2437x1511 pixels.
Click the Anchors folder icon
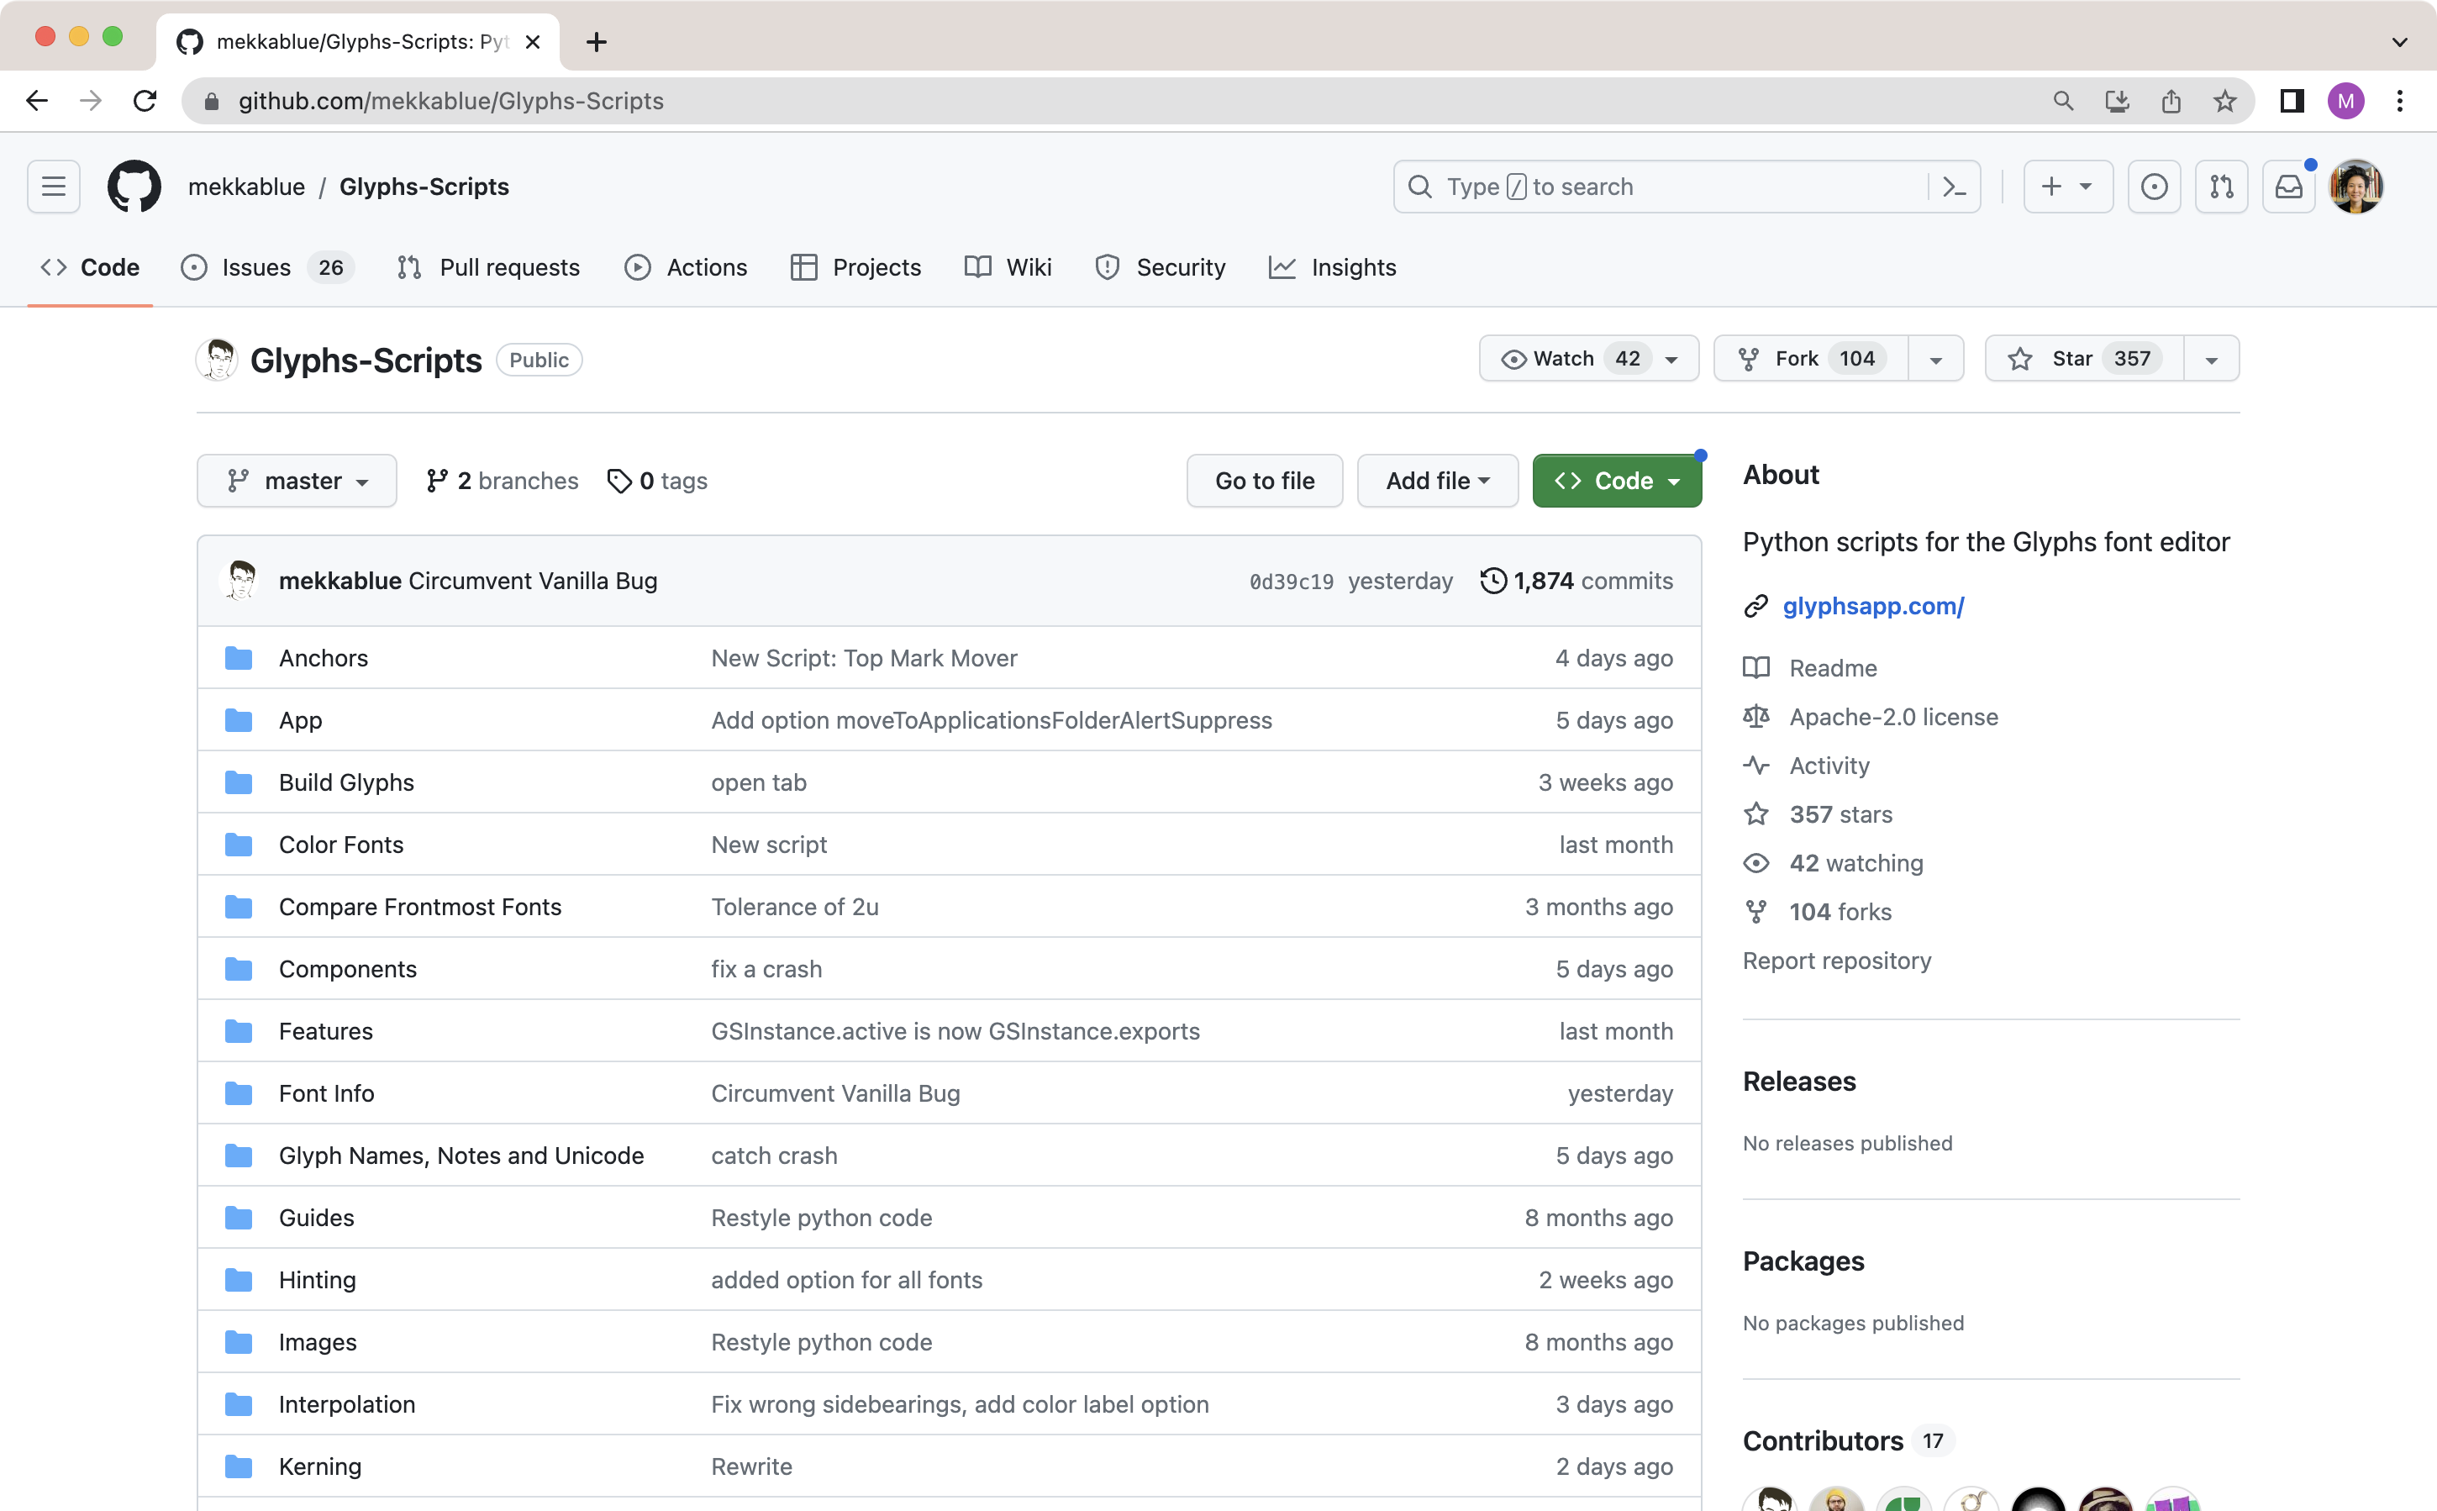[x=238, y=657]
